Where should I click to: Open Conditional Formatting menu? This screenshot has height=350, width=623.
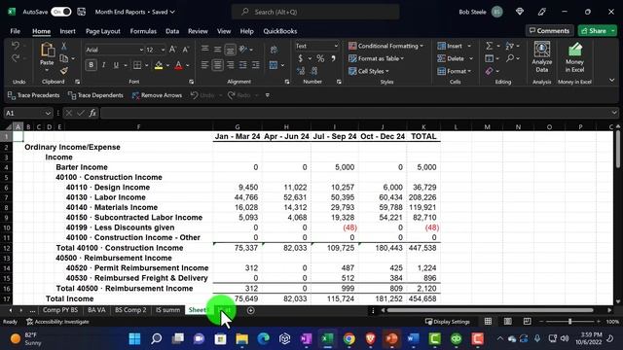pos(385,46)
